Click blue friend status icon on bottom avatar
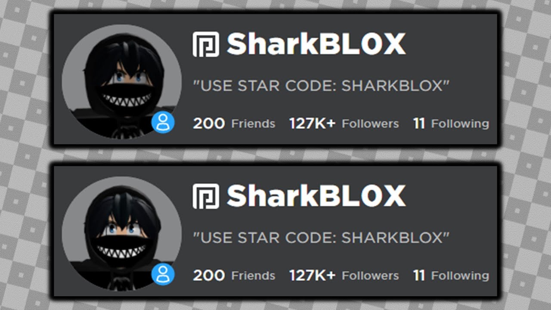The image size is (551, 310). pos(163,275)
